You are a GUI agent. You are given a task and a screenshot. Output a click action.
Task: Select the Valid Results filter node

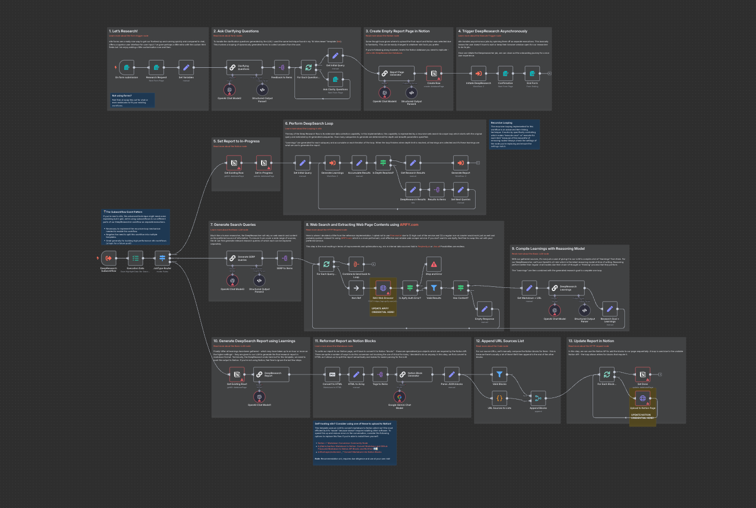click(x=433, y=288)
